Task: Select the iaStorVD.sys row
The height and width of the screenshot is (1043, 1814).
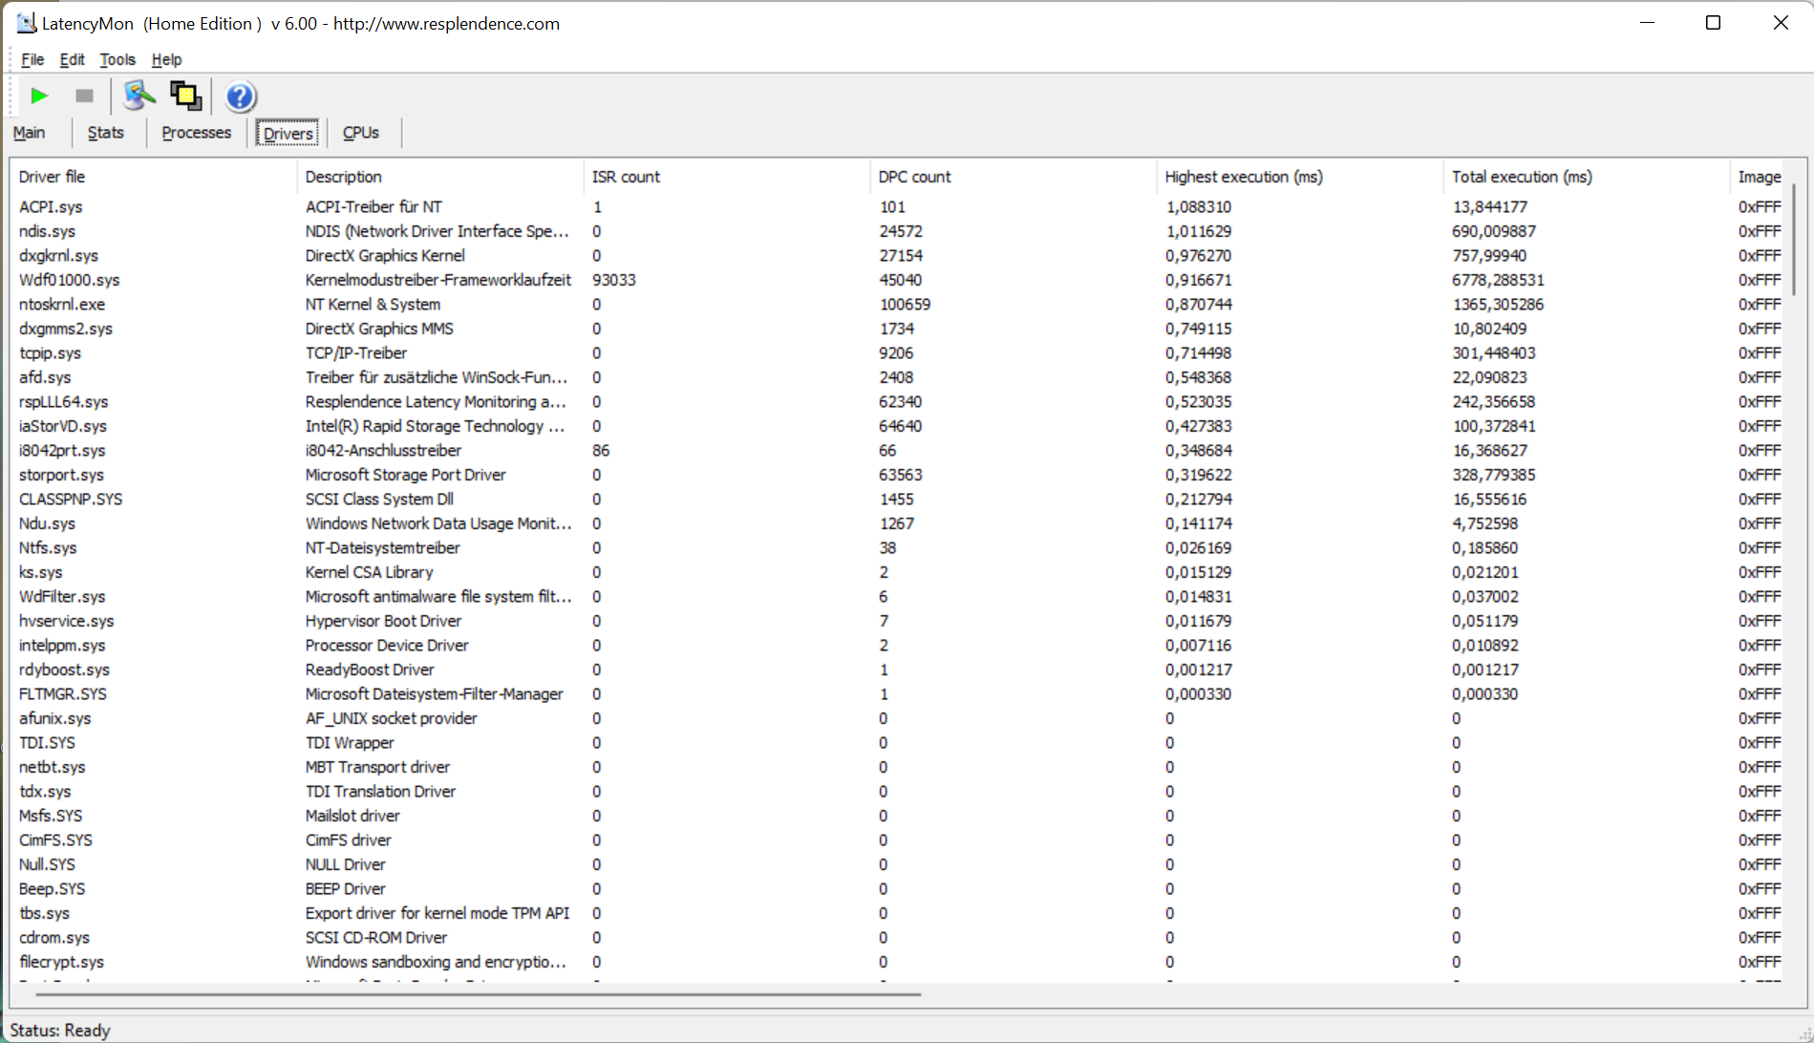Action: [x=898, y=426]
